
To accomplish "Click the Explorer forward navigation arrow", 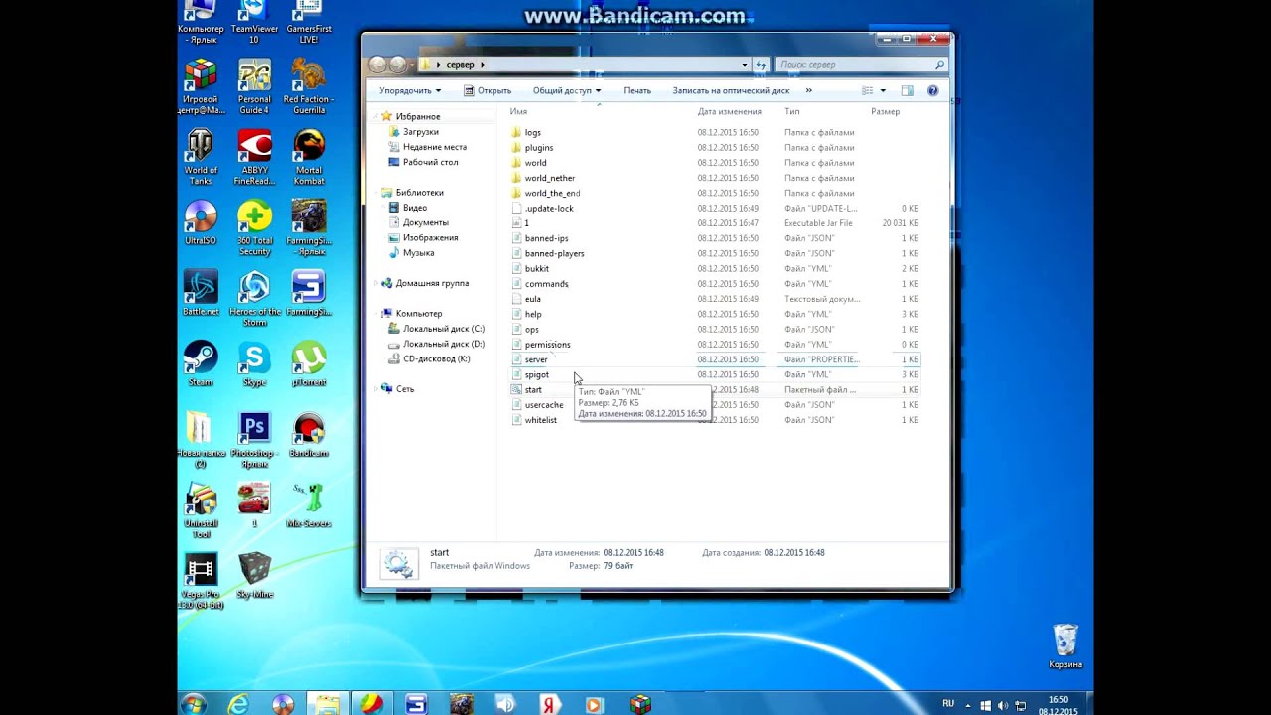I will coord(398,65).
